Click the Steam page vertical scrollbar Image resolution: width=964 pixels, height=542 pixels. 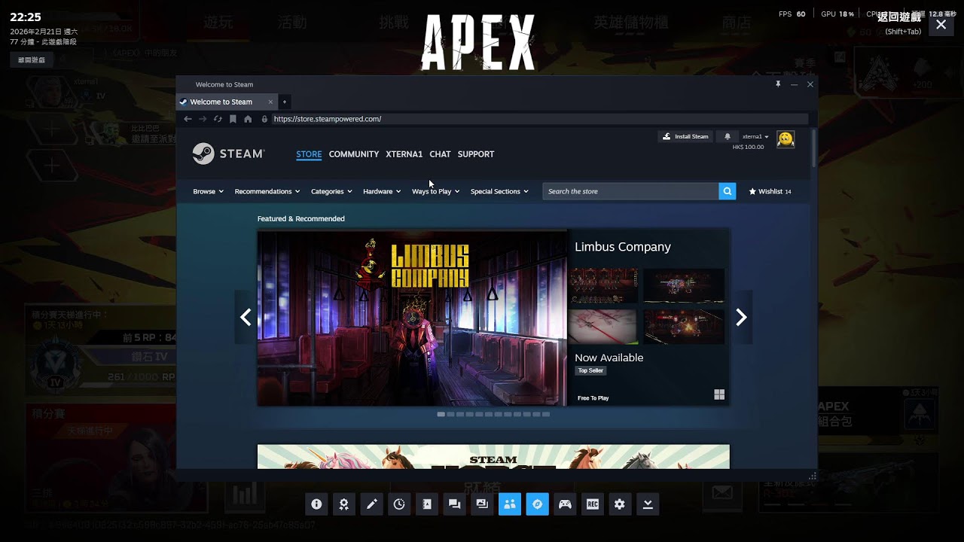point(813,148)
